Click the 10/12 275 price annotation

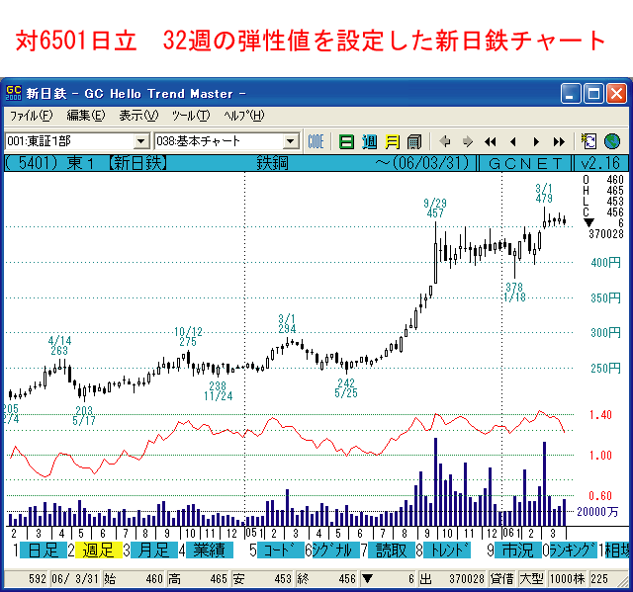pyautogui.click(x=188, y=337)
